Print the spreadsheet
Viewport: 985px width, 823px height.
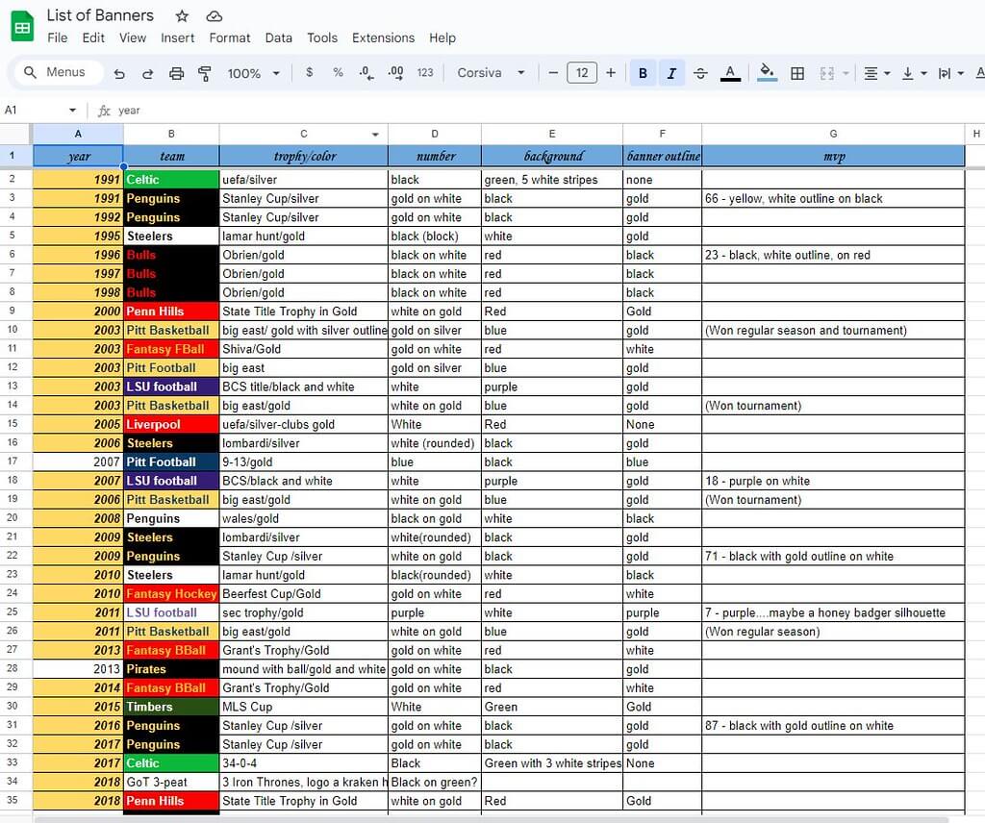tap(177, 73)
